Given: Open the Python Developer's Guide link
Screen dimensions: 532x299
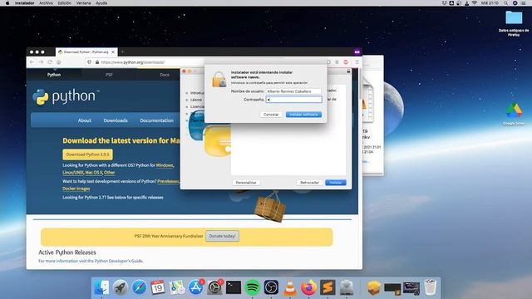Looking at the screenshot, I should (x=118, y=261).
